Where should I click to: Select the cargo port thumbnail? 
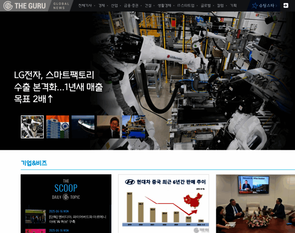(134, 127)
